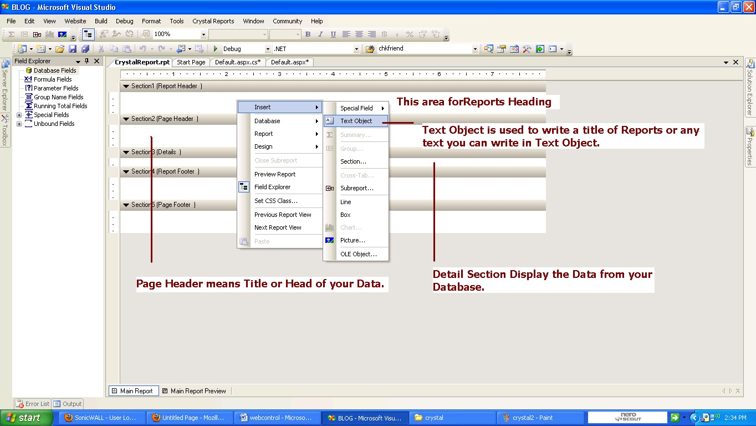Open the .NET platform dropdown
This screenshot has height=426, width=756.
(x=356, y=49)
